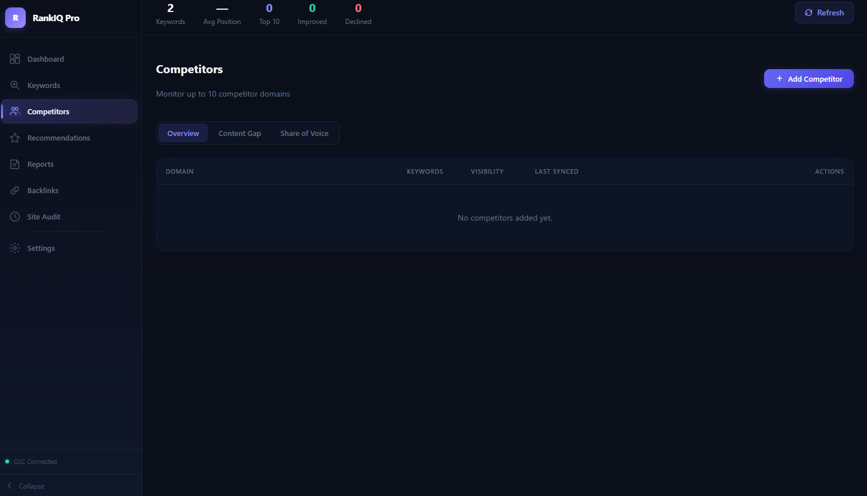The image size is (867, 496).
Task: Click the Domain column header
Action: click(179, 171)
